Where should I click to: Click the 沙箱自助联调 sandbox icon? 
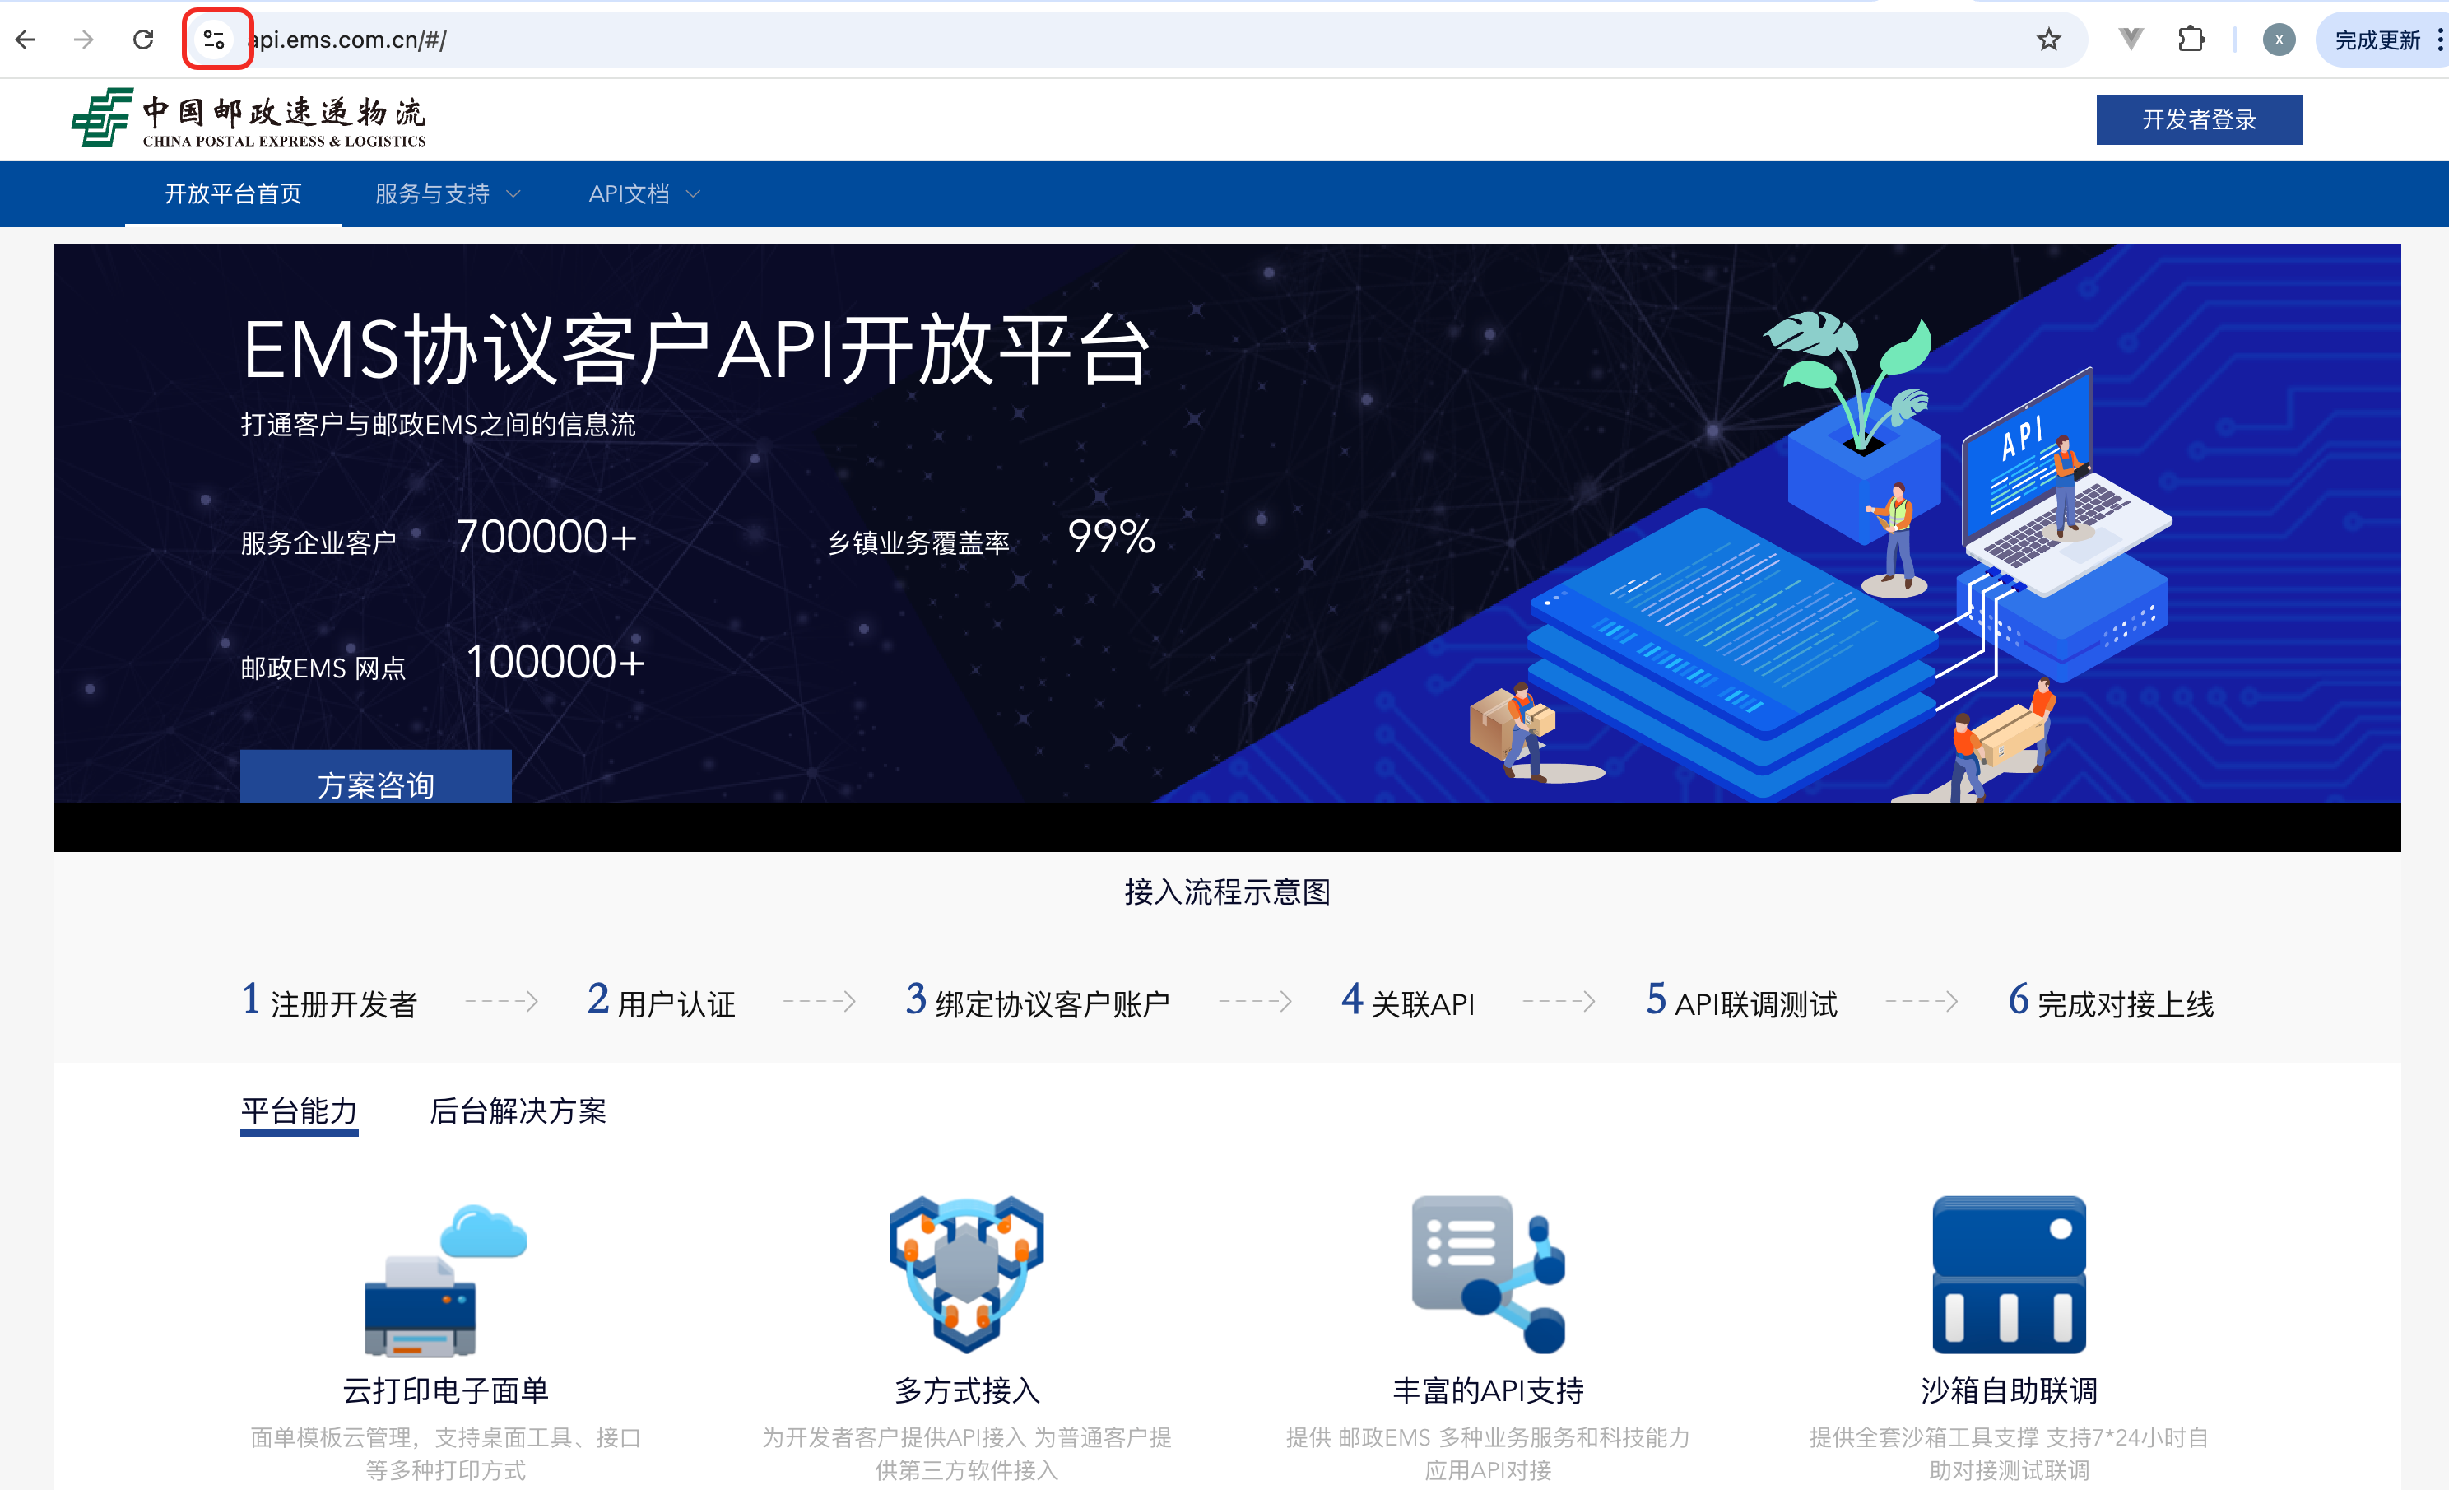point(2009,1273)
